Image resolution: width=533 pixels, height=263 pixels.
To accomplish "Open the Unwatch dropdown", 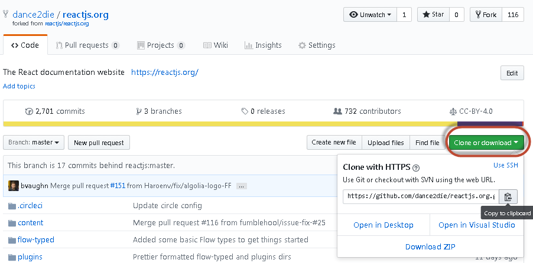I will pyautogui.click(x=370, y=15).
